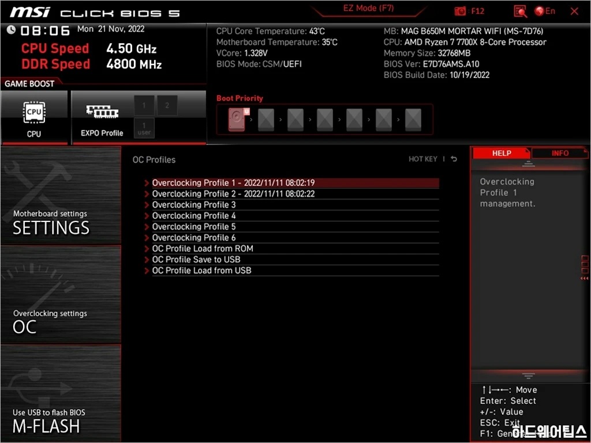Select EXPO profile number 1
The image size is (591, 443).
point(144,106)
